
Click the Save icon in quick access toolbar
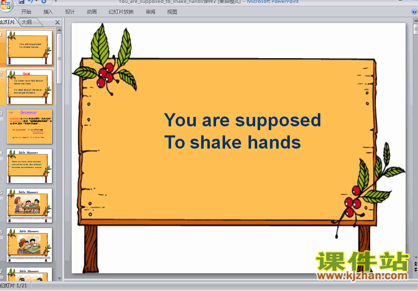(21, 2)
